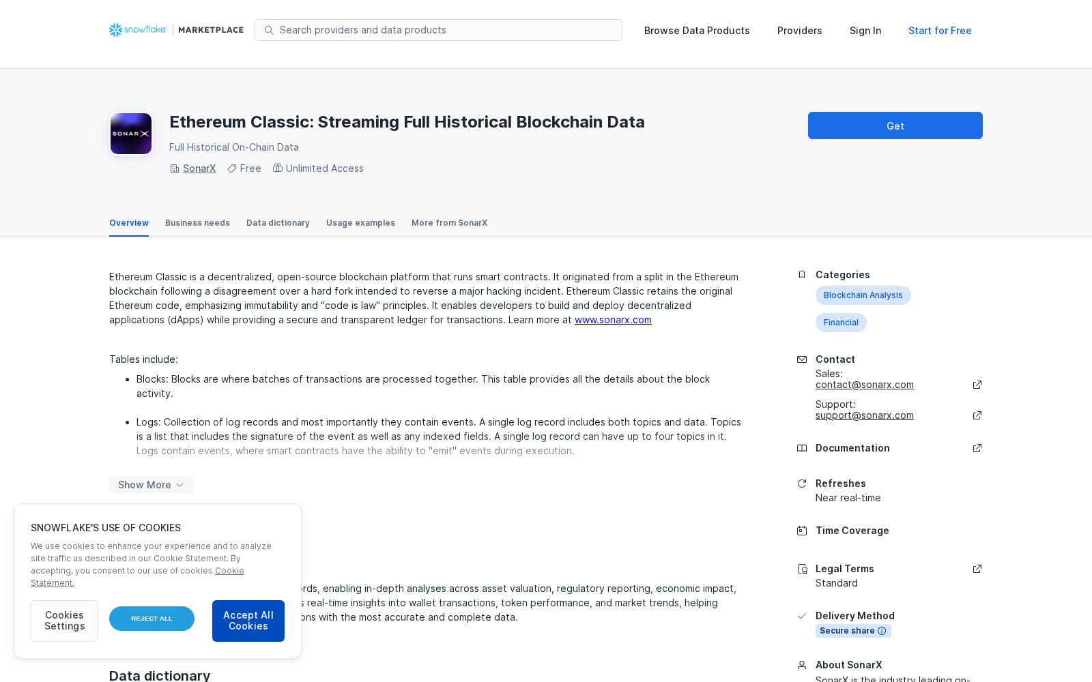Open Cookies Settings
Viewport: 1092px width, 682px height.
[64, 621]
